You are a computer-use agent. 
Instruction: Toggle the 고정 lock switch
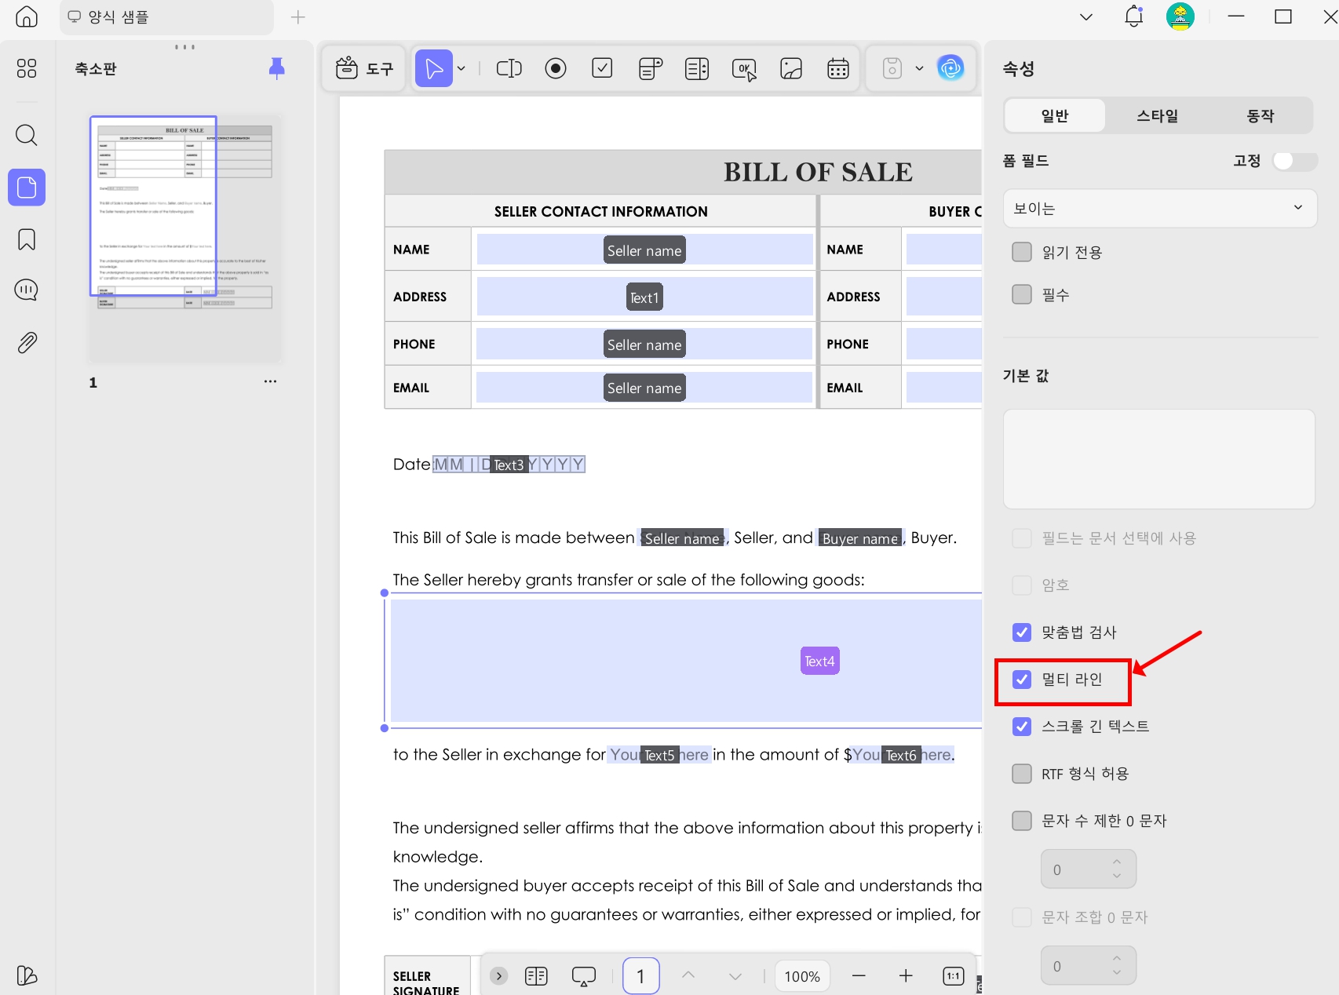pyautogui.click(x=1293, y=161)
